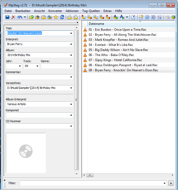This screenshot has height=190, width=178.
Task: Open the Ansicht menu
Action: [x=39, y=11]
